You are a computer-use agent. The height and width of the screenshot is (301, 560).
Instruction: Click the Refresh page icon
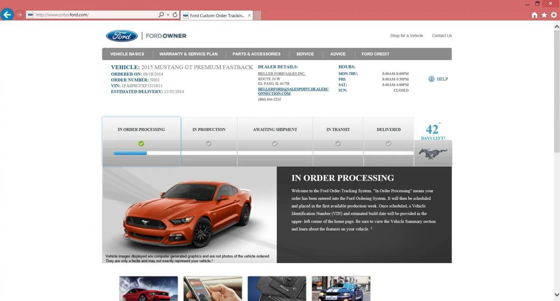click(x=175, y=15)
